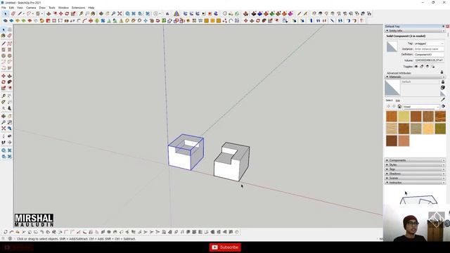Choose the Circle tool in left toolbar

(4, 56)
